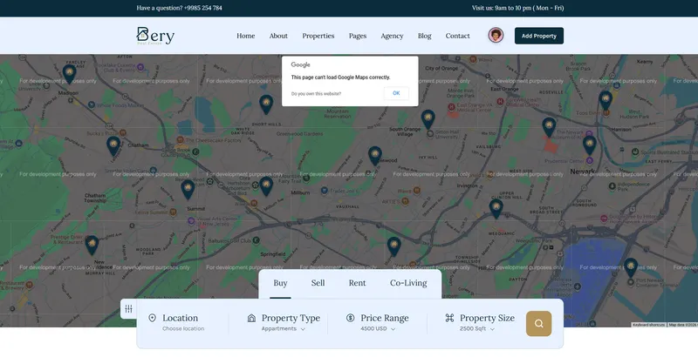Click the Keyboard shortcuts map link
This screenshot has width=698, height=357.
[648, 325]
